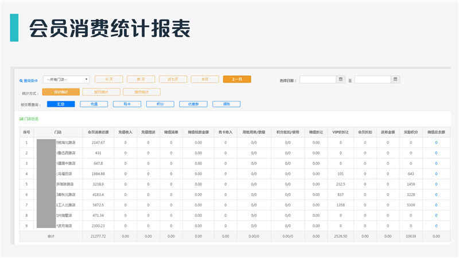Click the end date input field
This screenshot has width=459, height=258.
[373, 79]
